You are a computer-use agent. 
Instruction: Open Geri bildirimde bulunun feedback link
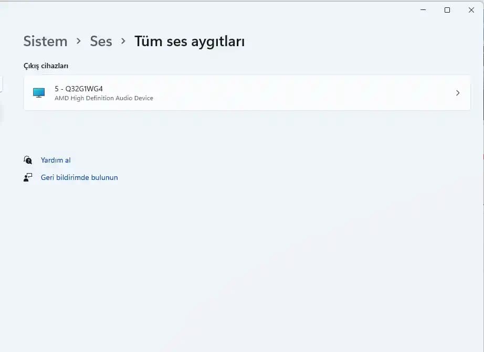coord(79,177)
